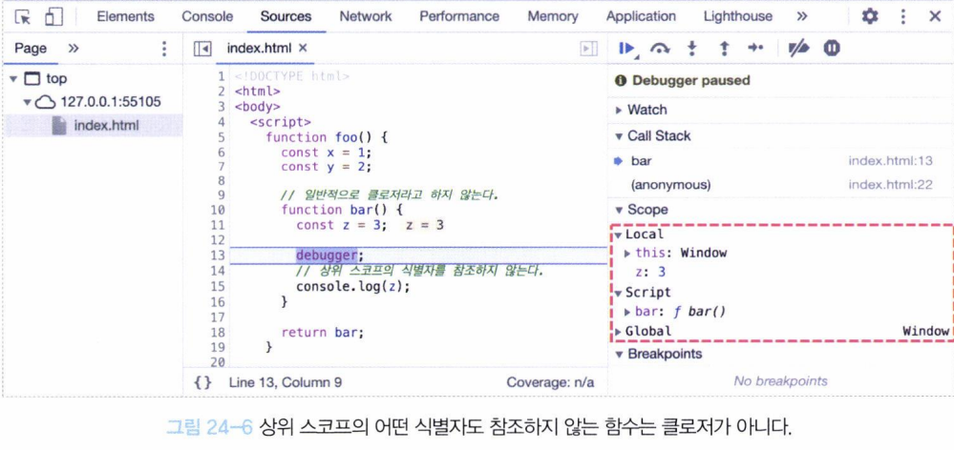Toggle the device toolbar icon
The width and height of the screenshot is (954, 450).
coord(53,16)
